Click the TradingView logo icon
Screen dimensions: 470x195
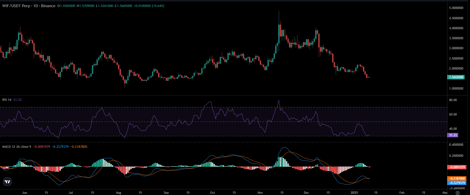[x=7, y=182]
